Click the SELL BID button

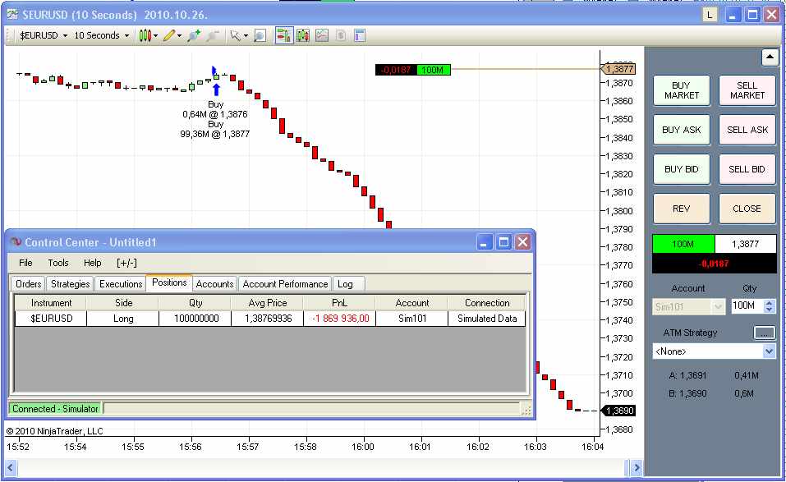pyautogui.click(x=747, y=169)
